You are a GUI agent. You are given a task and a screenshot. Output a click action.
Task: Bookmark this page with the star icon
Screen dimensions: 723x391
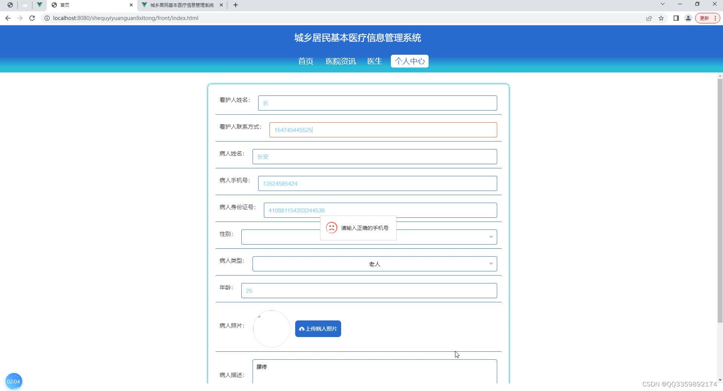pos(661,18)
